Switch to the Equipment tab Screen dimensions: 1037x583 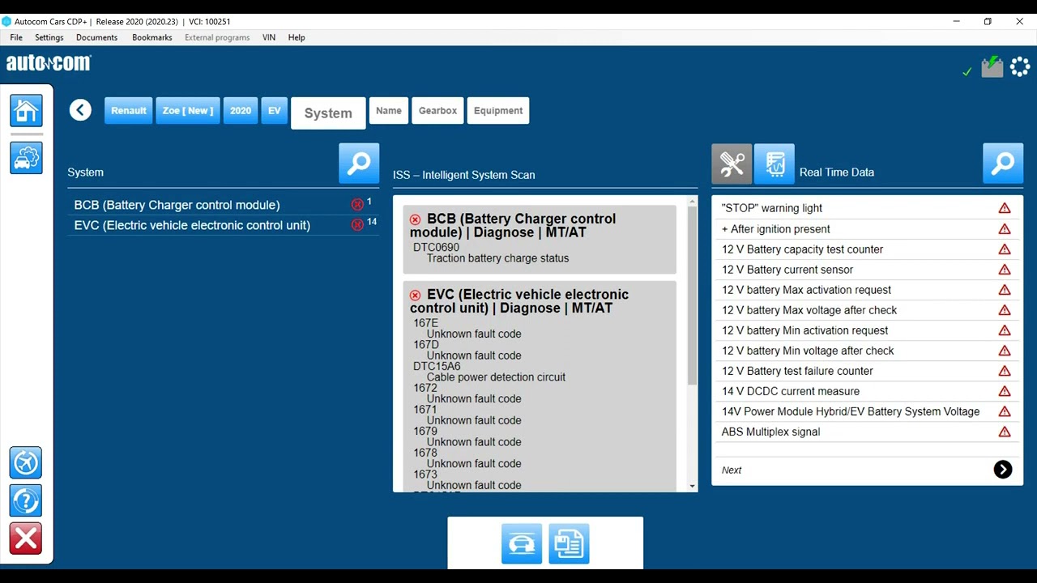(498, 110)
